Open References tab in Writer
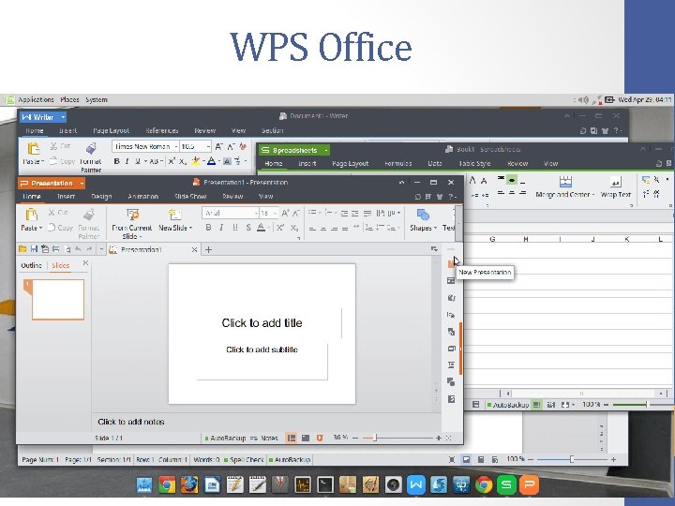Image resolution: width=675 pixels, height=506 pixels. 162,130
